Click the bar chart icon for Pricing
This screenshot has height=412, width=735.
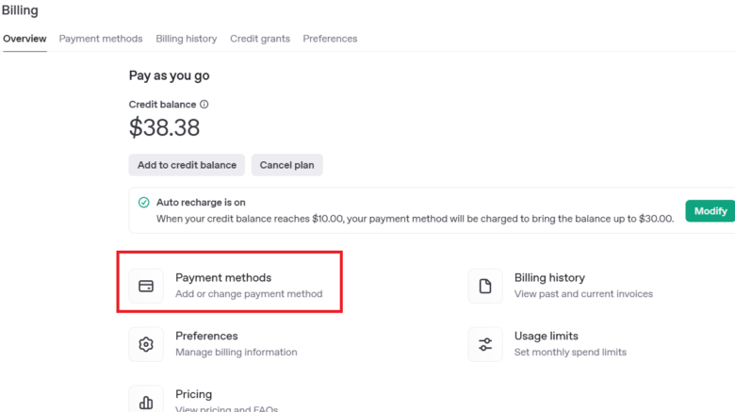coord(146,401)
